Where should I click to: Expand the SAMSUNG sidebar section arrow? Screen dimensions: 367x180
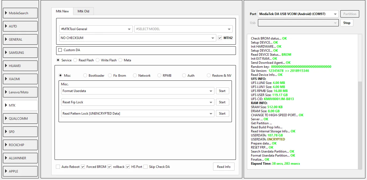pos(6,52)
